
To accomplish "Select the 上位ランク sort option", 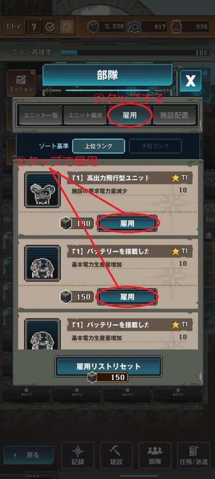I will [98, 146].
